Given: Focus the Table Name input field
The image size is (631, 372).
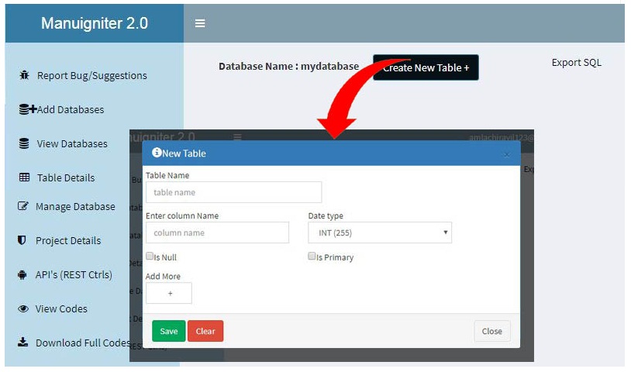Looking at the screenshot, I should click(x=233, y=192).
